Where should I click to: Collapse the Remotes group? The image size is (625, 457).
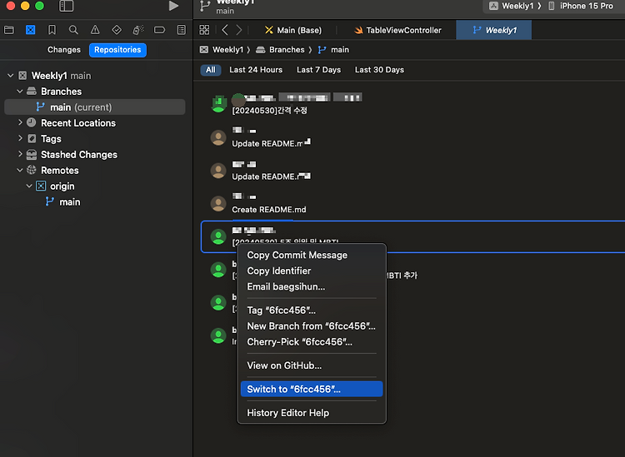coord(19,170)
